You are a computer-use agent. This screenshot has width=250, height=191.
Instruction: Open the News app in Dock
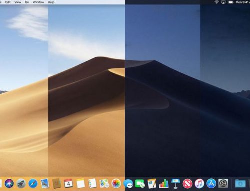tap(187, 184)
